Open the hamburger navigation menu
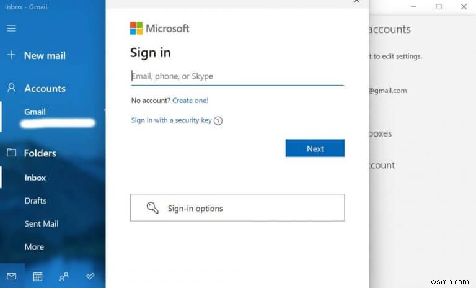 pos(12,29)
